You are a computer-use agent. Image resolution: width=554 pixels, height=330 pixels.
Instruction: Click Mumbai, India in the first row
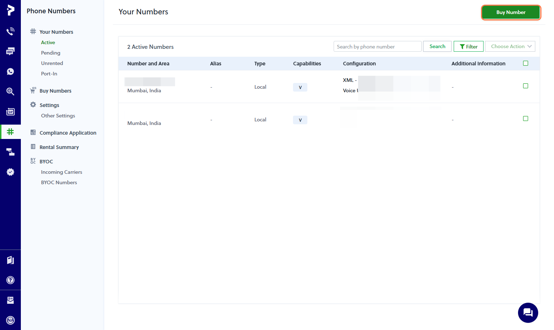(144, 90)
